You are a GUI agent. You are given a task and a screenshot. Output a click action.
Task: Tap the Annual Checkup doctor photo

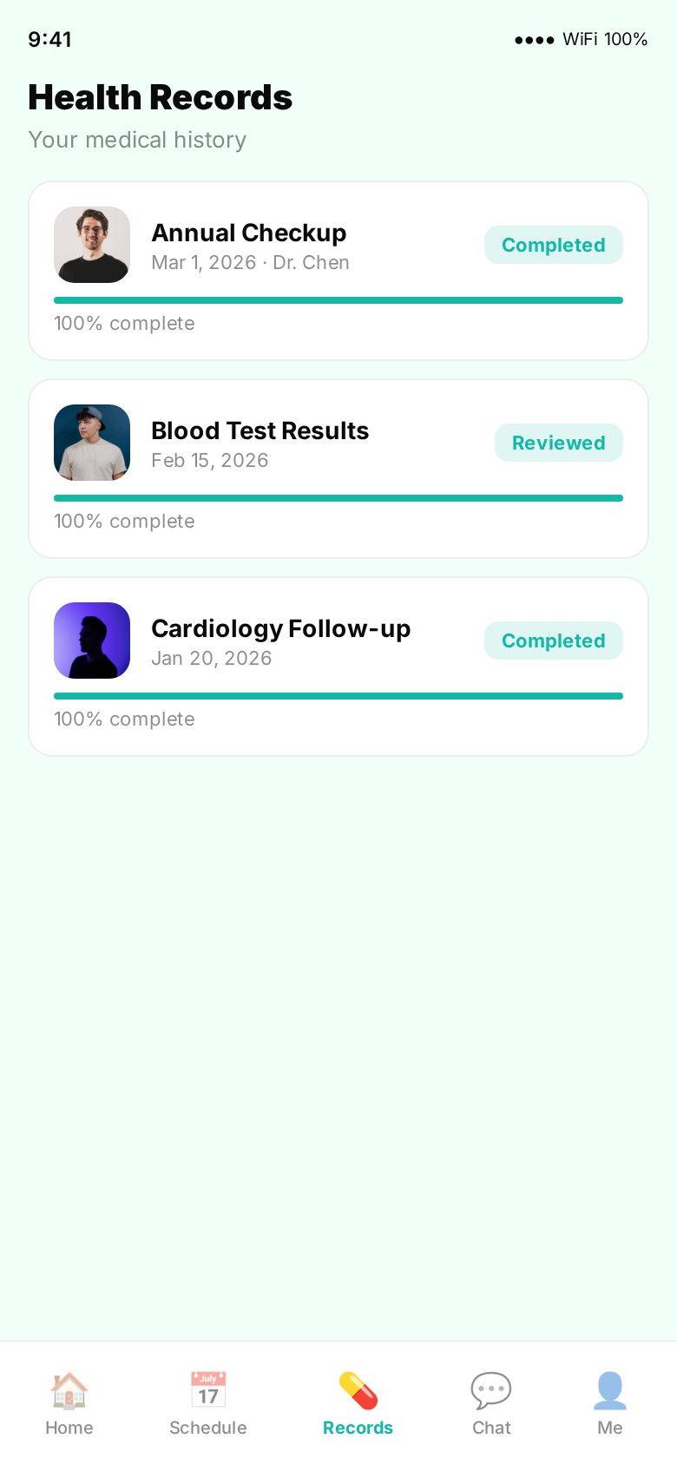(92, 245)
